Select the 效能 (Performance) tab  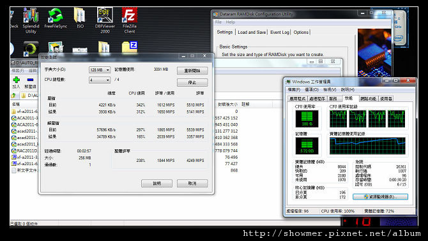tap(349, 98)
